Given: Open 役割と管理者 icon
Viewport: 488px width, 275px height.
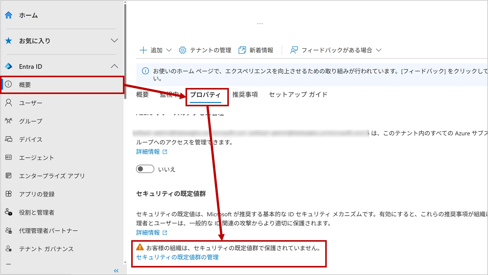Looking at the screenshot, I should 9,212.
